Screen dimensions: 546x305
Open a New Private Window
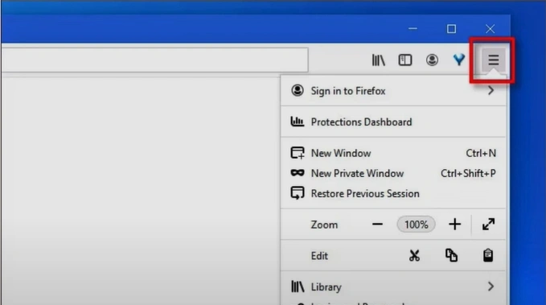(393, 173)
